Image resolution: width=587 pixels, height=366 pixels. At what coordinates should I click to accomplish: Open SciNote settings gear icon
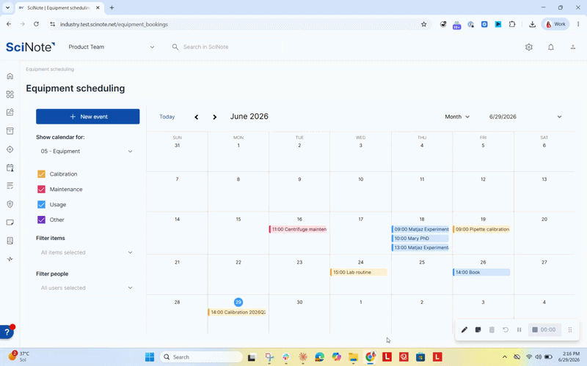pyautogui.click(x=528, y=47)
